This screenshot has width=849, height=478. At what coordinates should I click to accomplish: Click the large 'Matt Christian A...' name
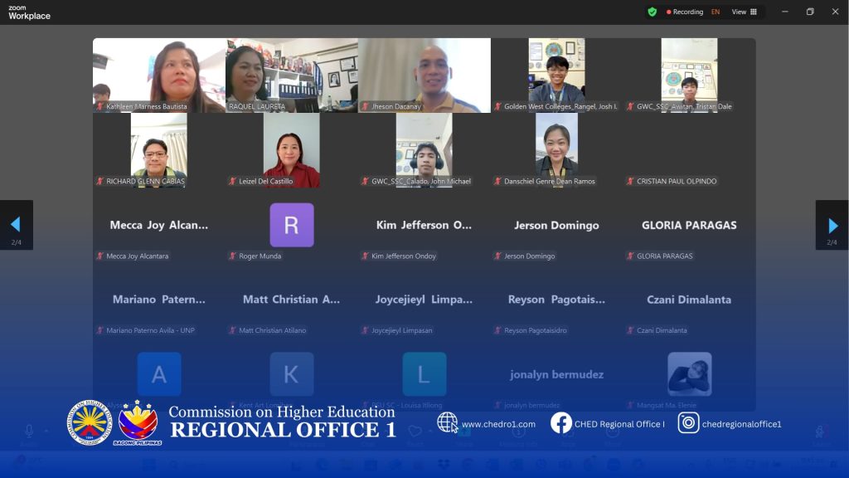(291, 299)
